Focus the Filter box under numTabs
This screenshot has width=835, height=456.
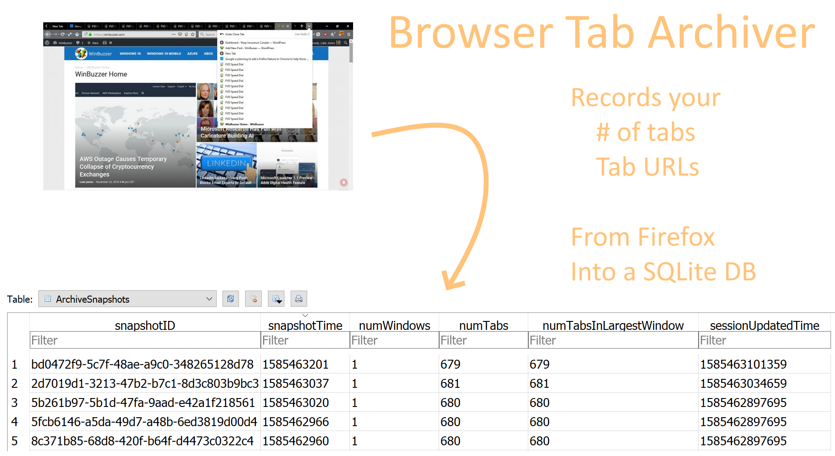click(x=484, y=340)
